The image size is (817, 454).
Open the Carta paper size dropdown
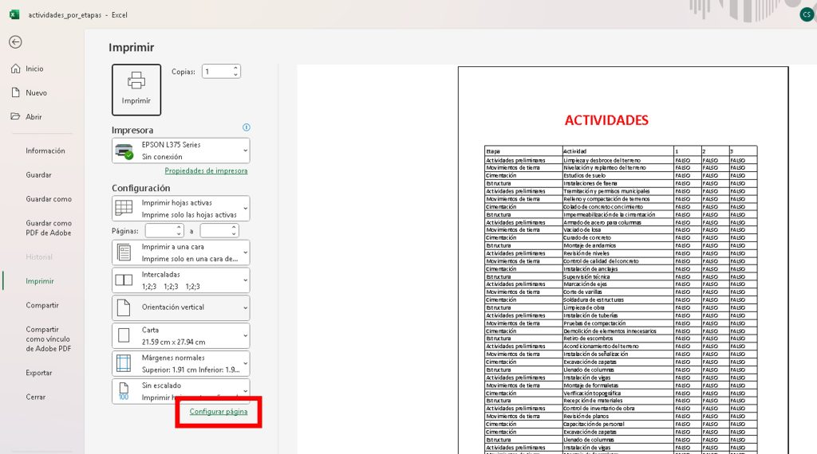click(x=180, y=335)
